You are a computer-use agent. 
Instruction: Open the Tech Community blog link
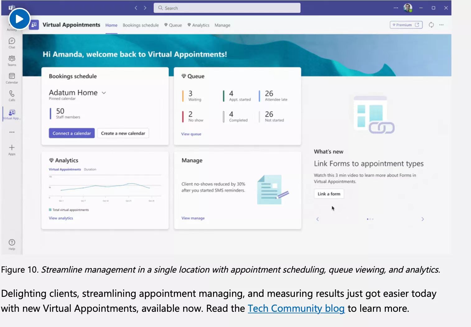[296, 308]
